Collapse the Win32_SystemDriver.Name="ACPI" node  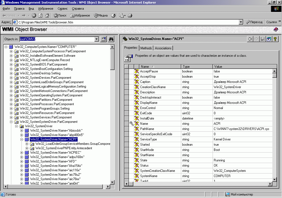[21, 139]
